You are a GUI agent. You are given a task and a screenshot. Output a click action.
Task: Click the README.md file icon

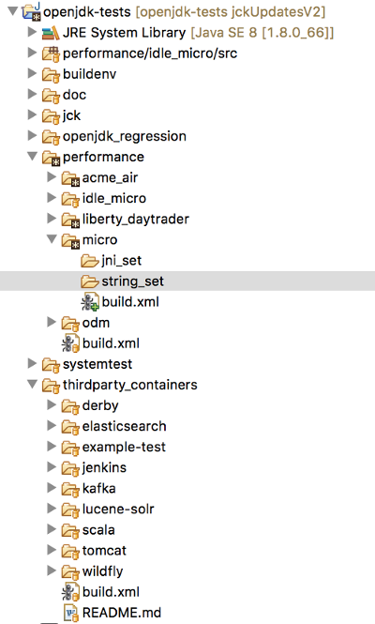pyautogui.click(x=71, y=613)
